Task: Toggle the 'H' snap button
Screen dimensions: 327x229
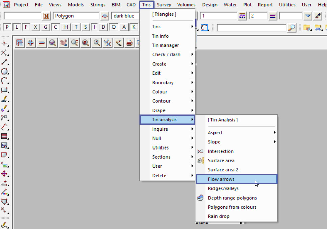Action: click(66, 27)
